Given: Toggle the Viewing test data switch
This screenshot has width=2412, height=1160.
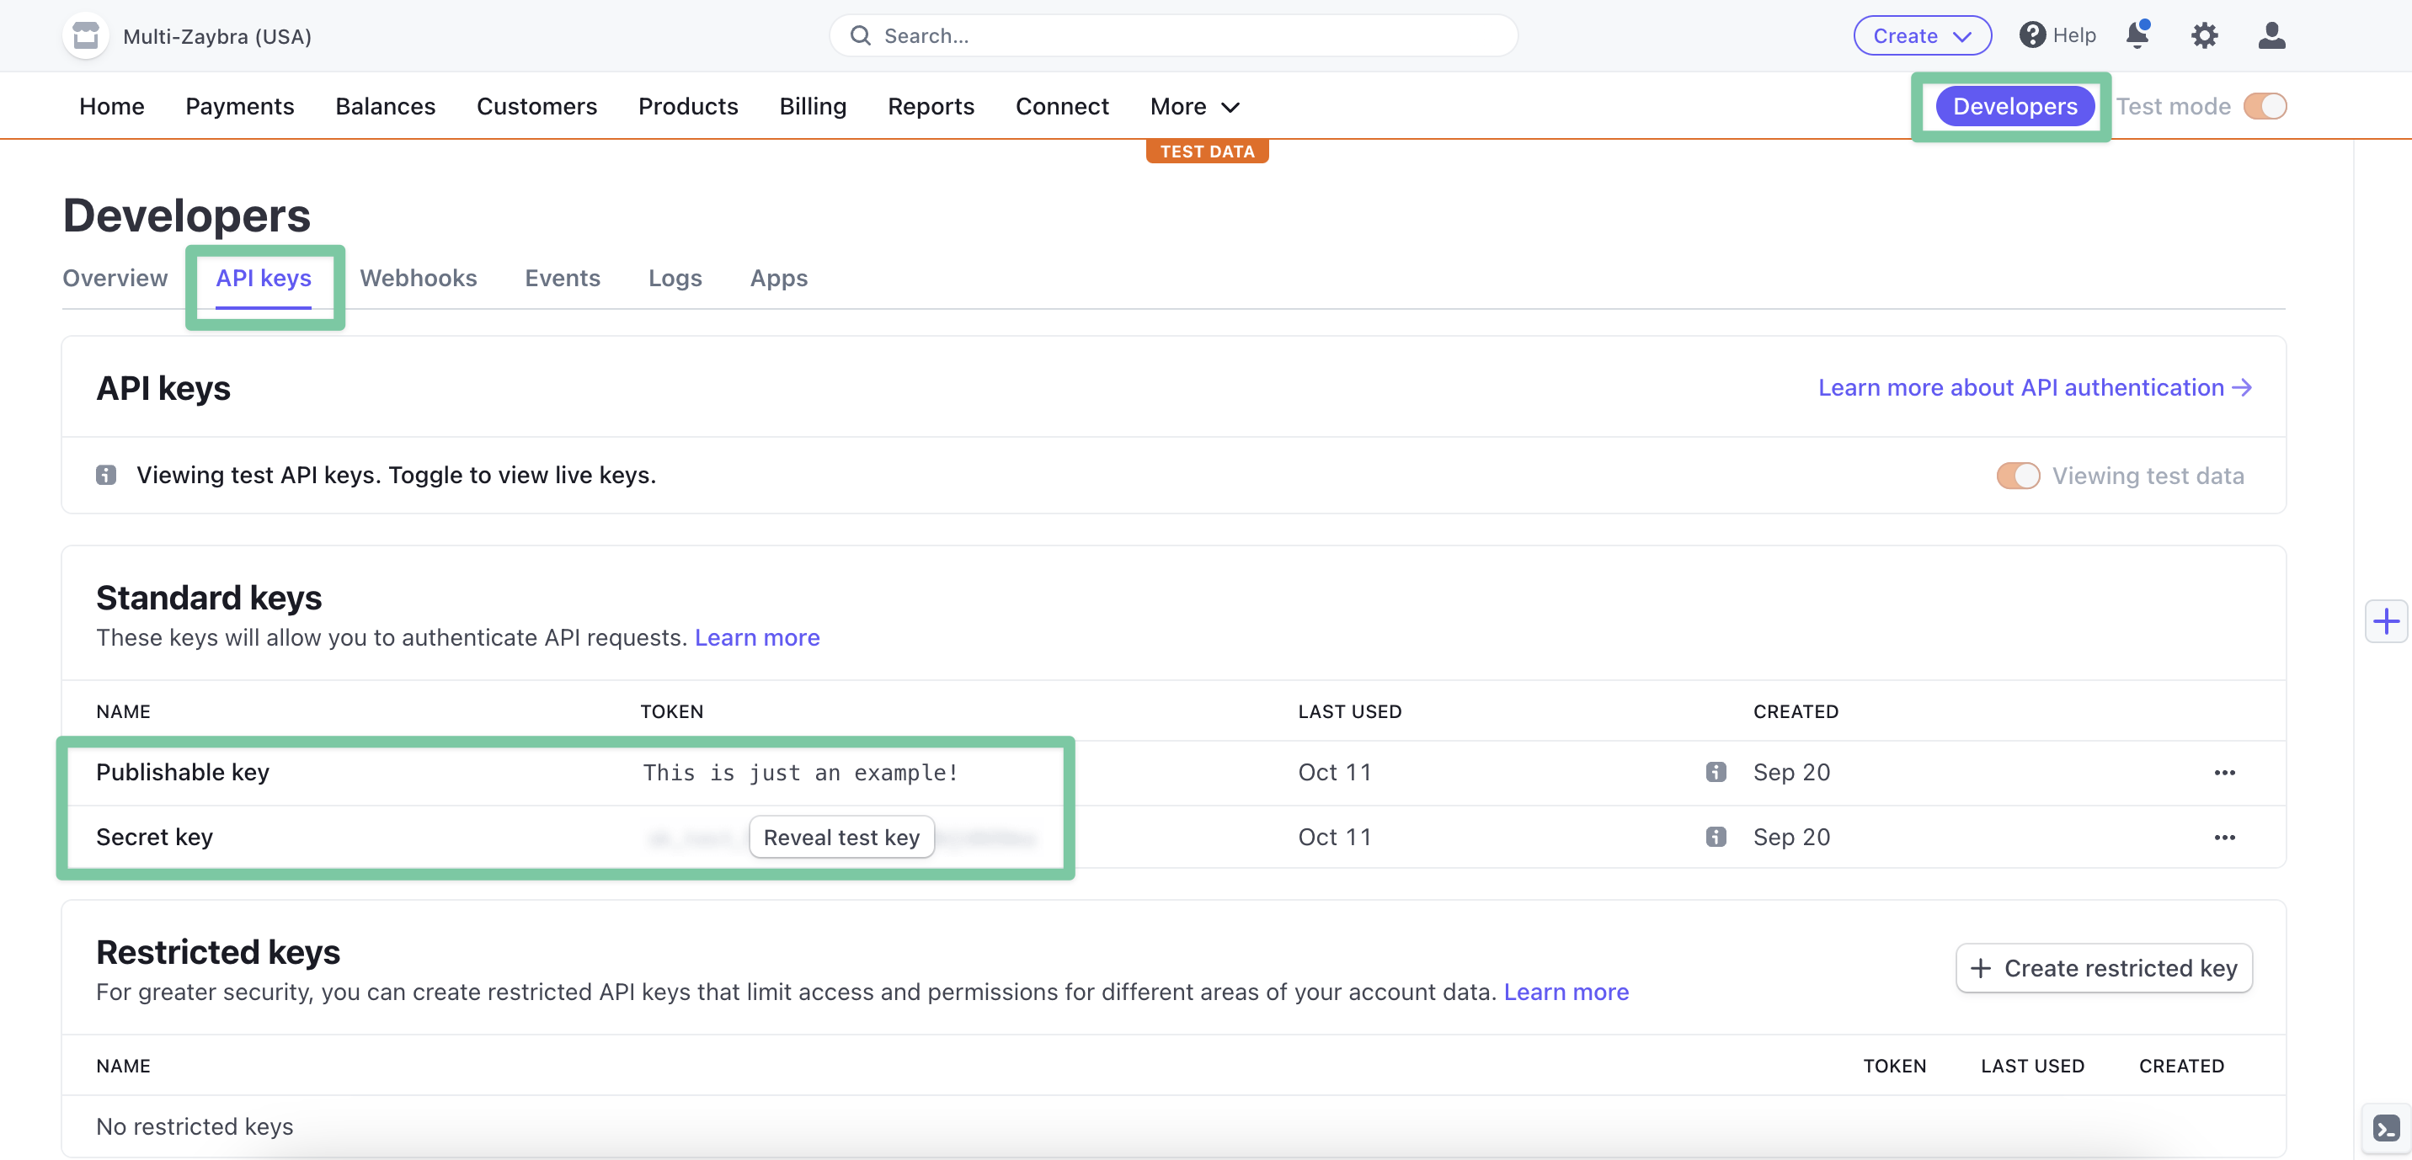Looking at the screenshot, I should 2018,476.
